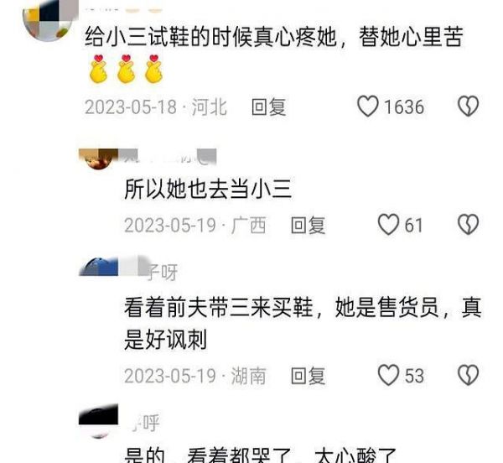
Task: Tap the comment text 所以她也去当小三
Action: (208, 189)
